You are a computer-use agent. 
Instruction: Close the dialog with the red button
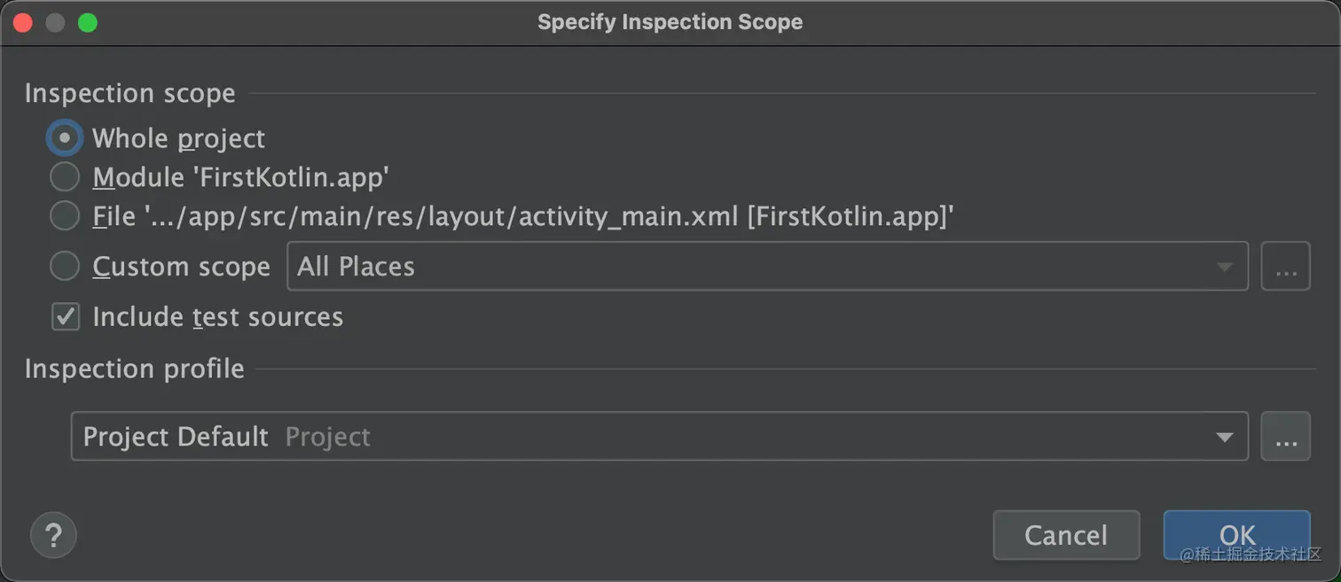[x=23, y=23]
